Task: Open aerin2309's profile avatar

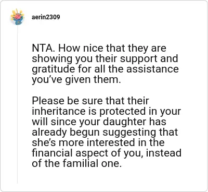Action: coord(17,17)
